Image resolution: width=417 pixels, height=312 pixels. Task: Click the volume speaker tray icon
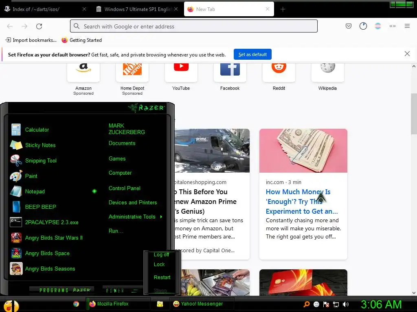click(x=345, y=304)
